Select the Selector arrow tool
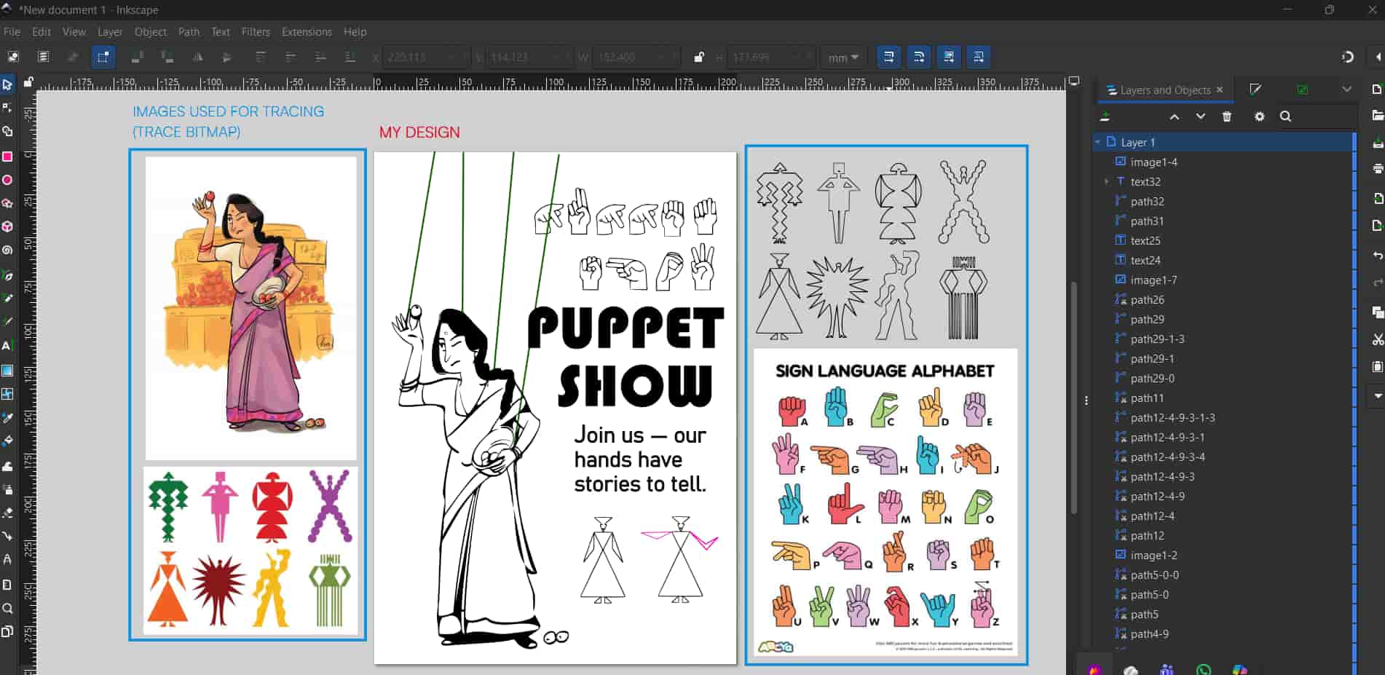1385x675 pixels. [7, 84]
